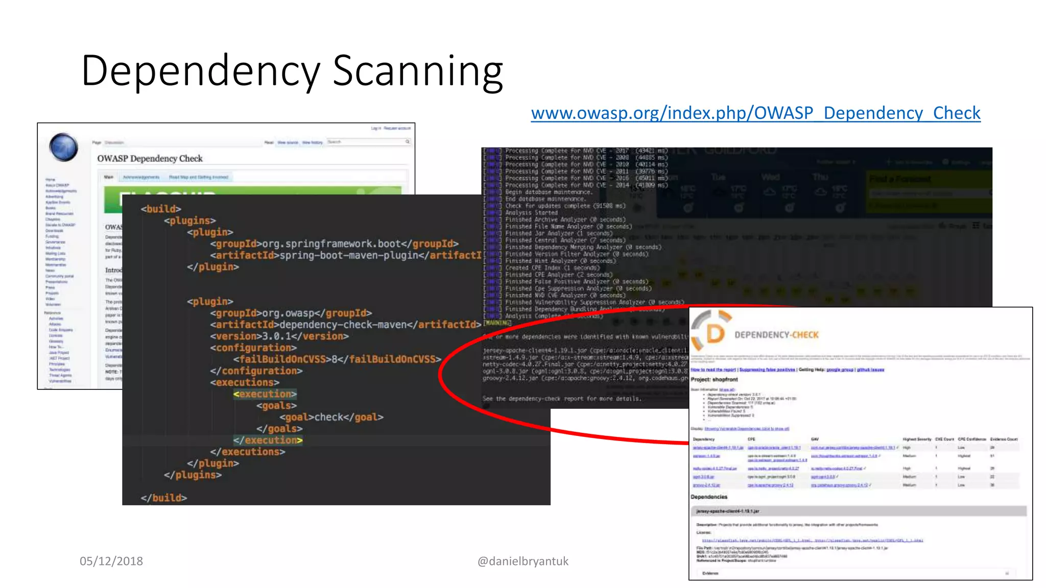Click the org.owasp groupId line

point(291,313)
